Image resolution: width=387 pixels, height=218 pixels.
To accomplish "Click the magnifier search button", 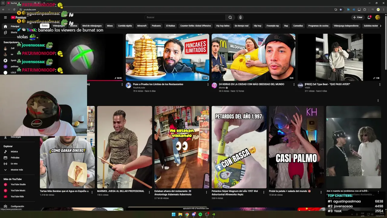I will pyautogui.click(x=230, y=18).
